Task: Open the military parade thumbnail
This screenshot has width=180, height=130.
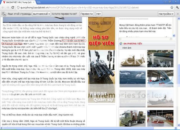Action: pos(160,59)
